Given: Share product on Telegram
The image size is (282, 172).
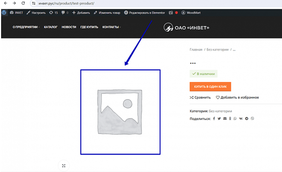Looking at the screenshot, I should pyautogui.click(x=247, y=119).
